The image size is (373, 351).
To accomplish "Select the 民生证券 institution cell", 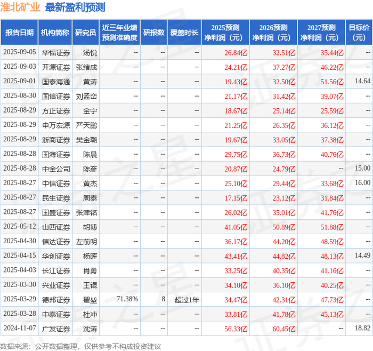I will tap(56, 198).
